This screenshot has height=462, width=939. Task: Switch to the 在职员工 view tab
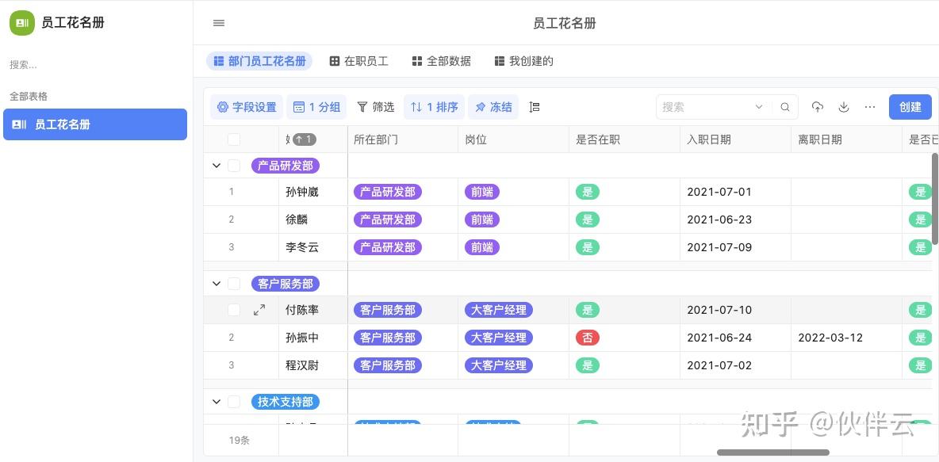pos(359,61)
